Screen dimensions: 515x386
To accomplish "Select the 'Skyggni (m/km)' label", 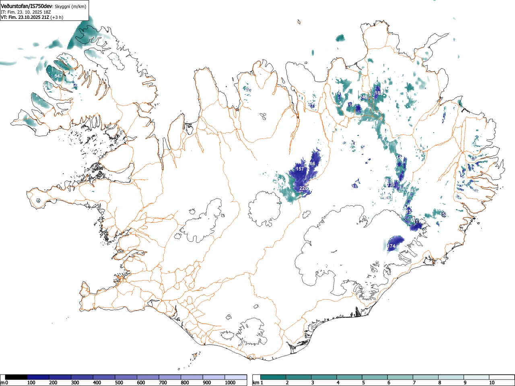I will [x=70, y=6].
